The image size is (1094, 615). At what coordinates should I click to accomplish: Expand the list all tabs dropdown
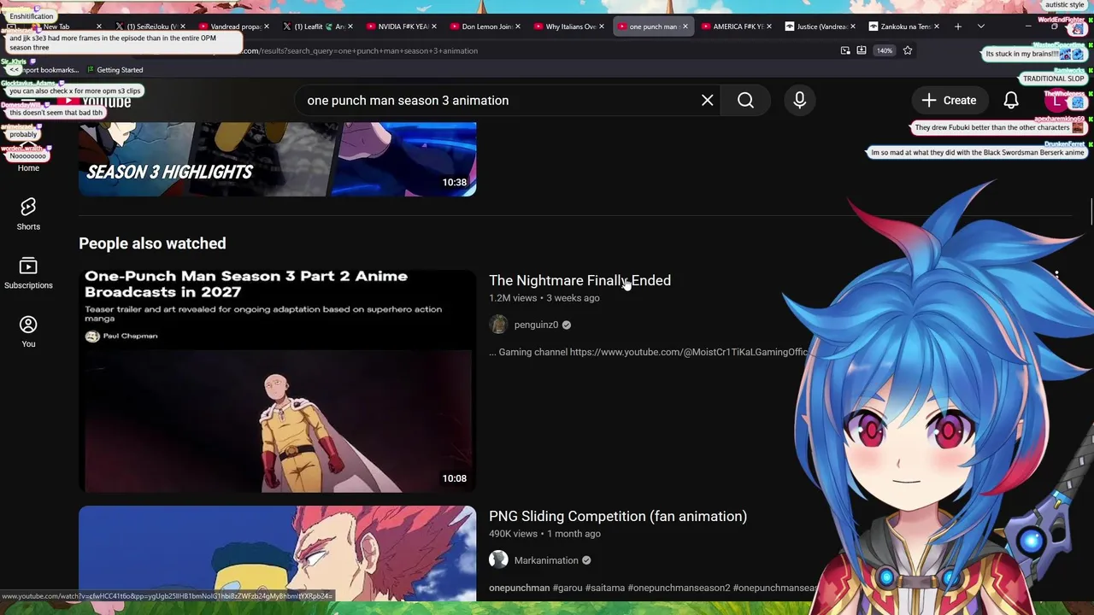click(x=981, y=26)
